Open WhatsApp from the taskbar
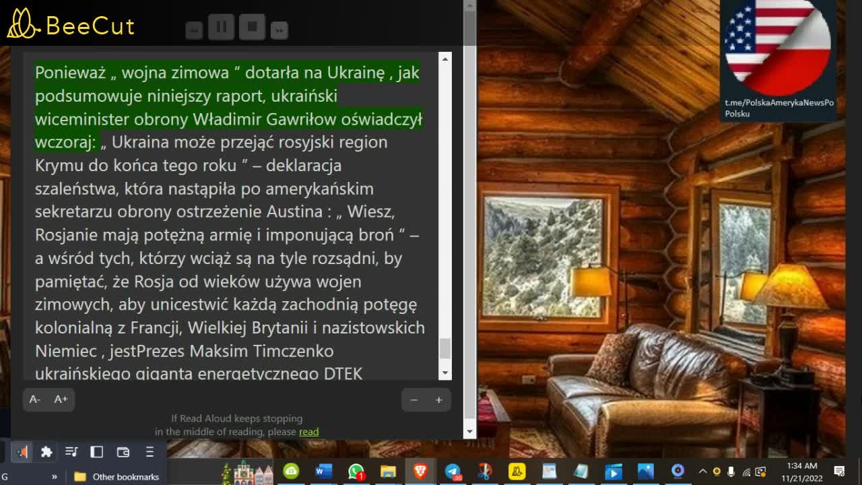Image resolution: width=862 pixels, height=485 pixels. tap(356, 472)
